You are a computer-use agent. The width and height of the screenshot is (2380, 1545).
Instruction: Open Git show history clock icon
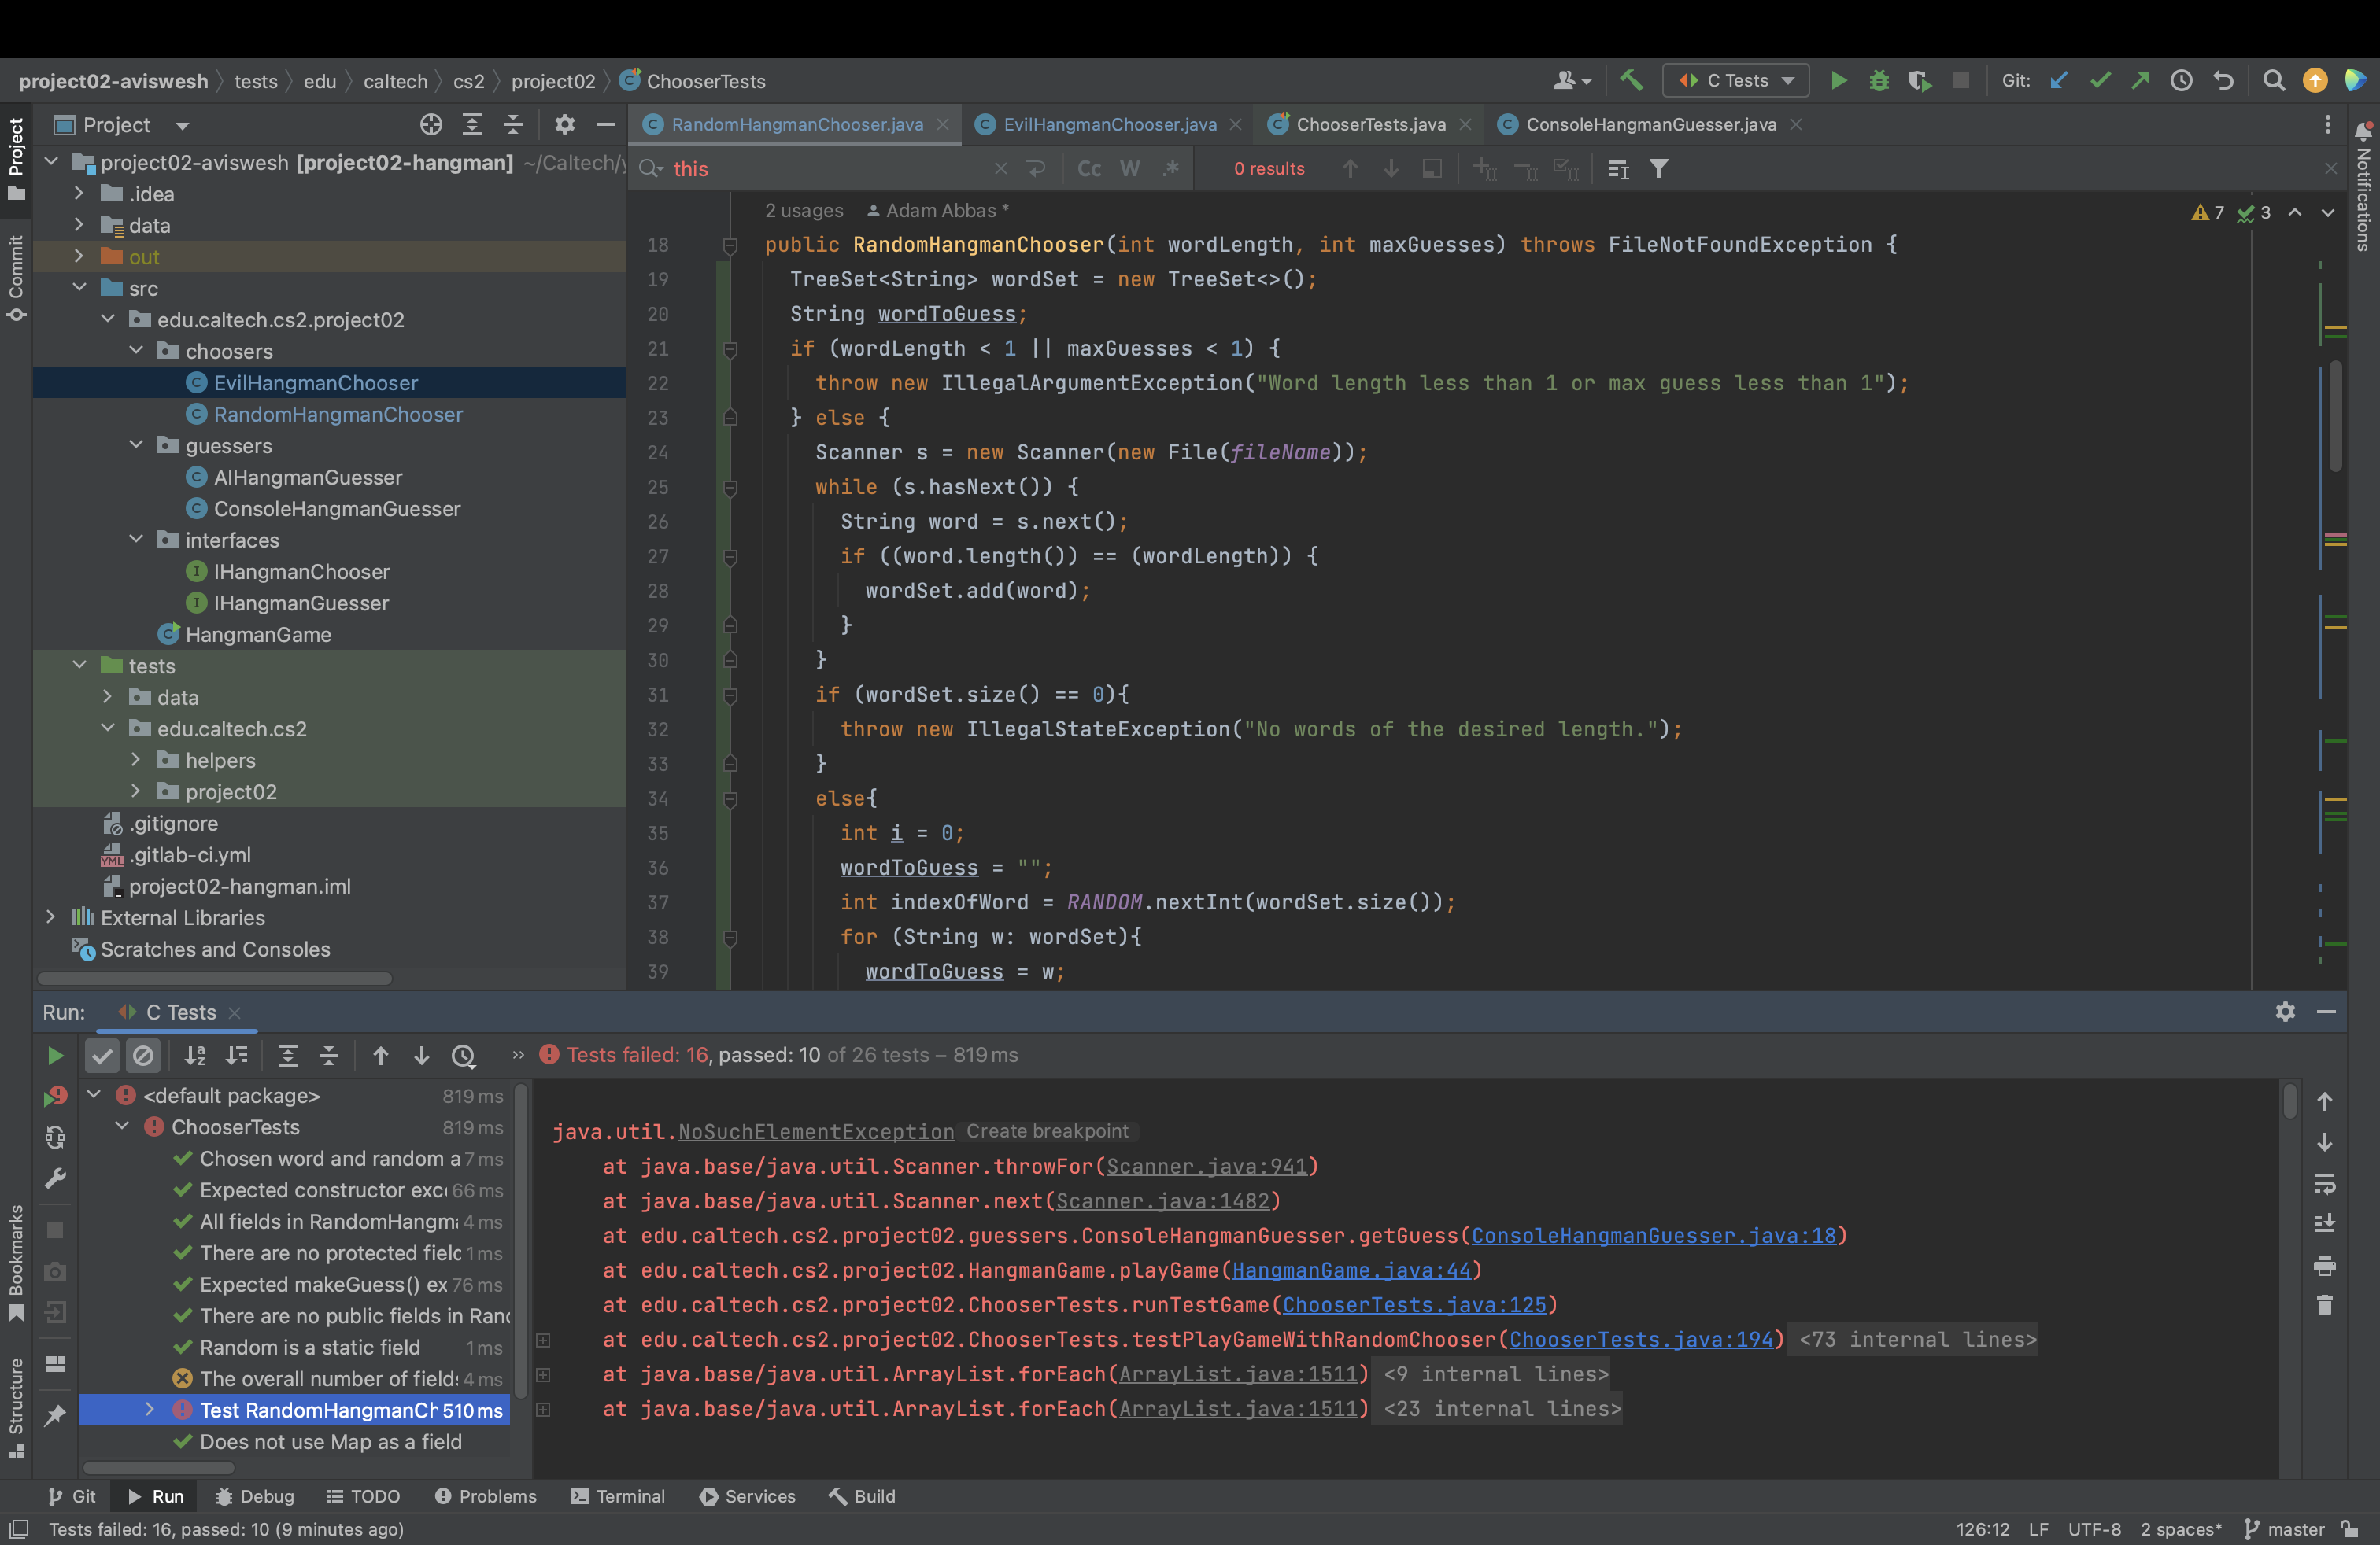pos(2181,81)
